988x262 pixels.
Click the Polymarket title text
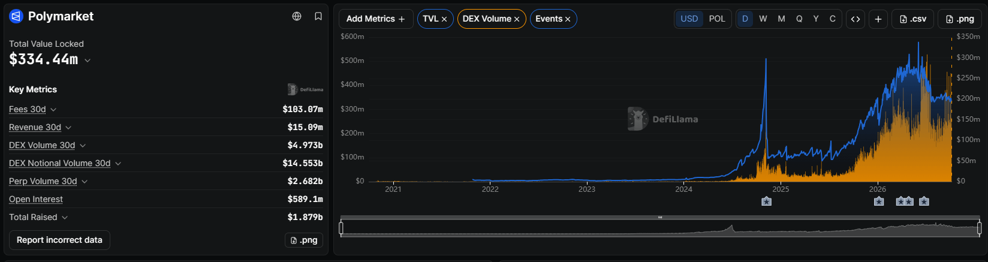point(61,16)
